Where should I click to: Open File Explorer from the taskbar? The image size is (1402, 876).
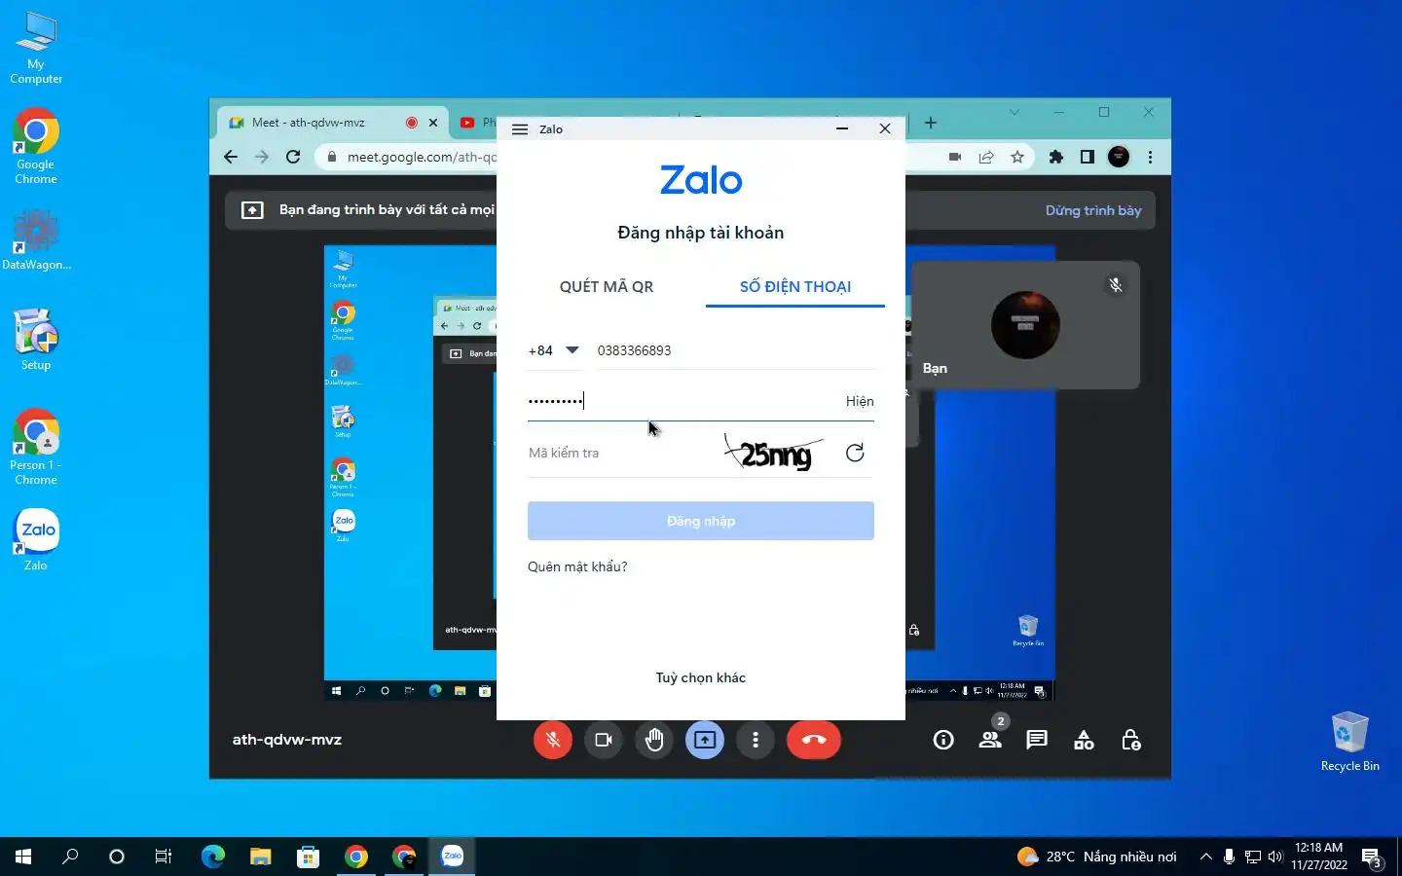click(x=260, y=857)
